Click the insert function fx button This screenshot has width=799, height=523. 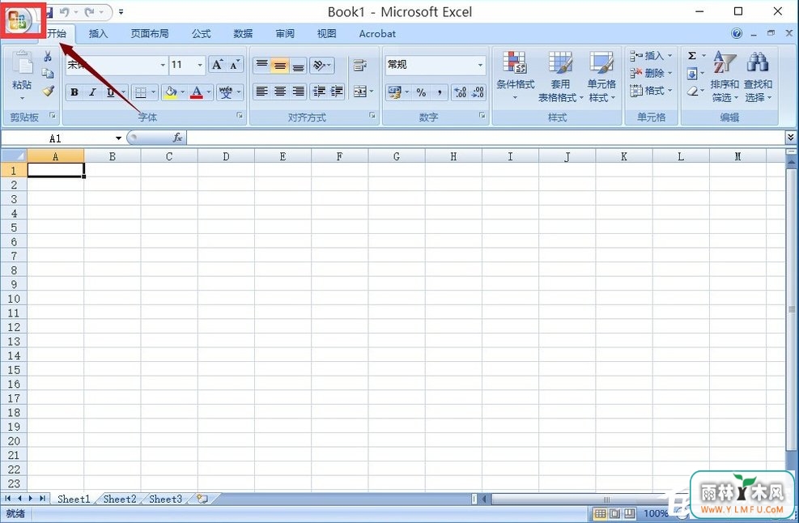(x=176, y=138)
